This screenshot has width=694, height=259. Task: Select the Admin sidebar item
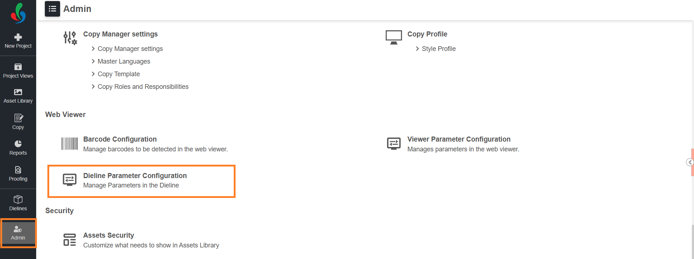(18, 233)
